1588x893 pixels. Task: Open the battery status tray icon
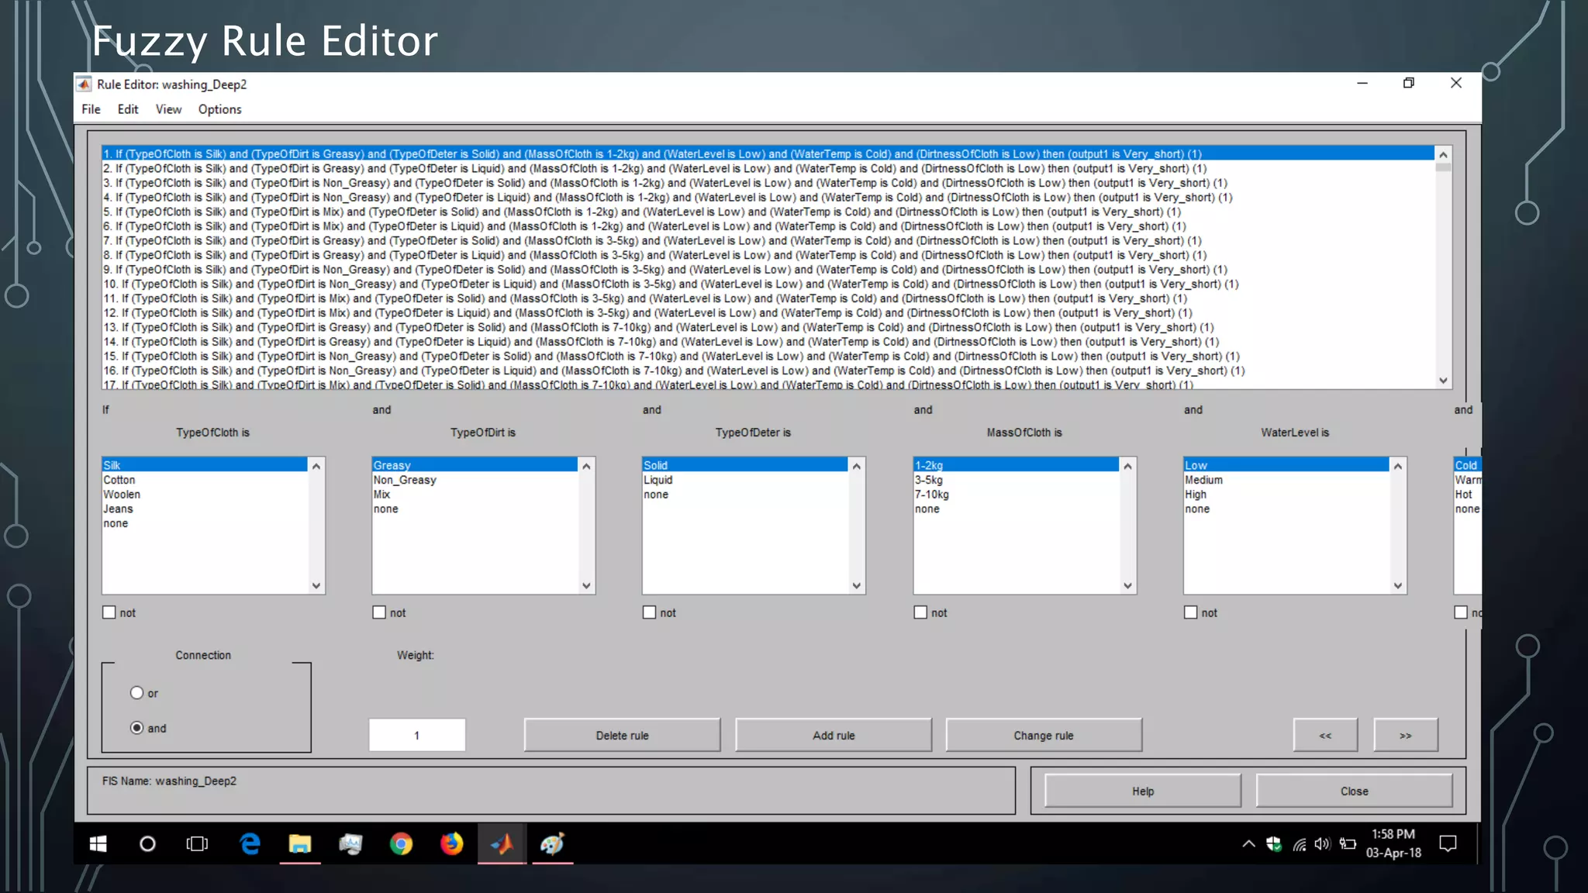click(1348, 844)
